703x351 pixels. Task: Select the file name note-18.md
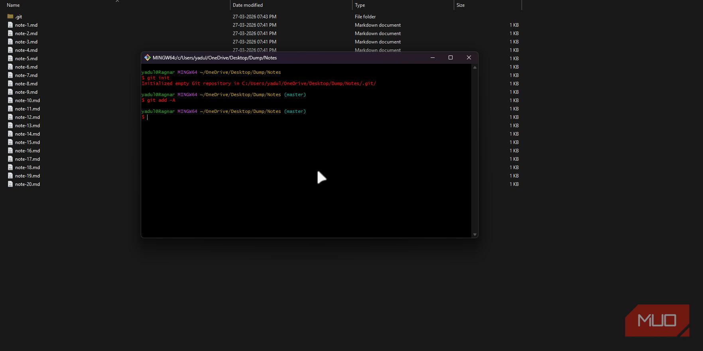click(28, 167)
